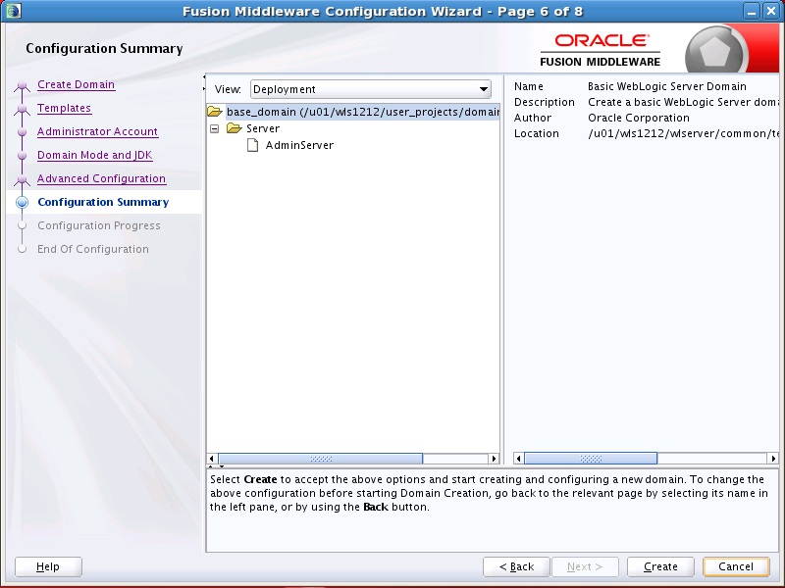Select the current Configuration Summary step
The image size is (785, 588).
tap(103, 202)
